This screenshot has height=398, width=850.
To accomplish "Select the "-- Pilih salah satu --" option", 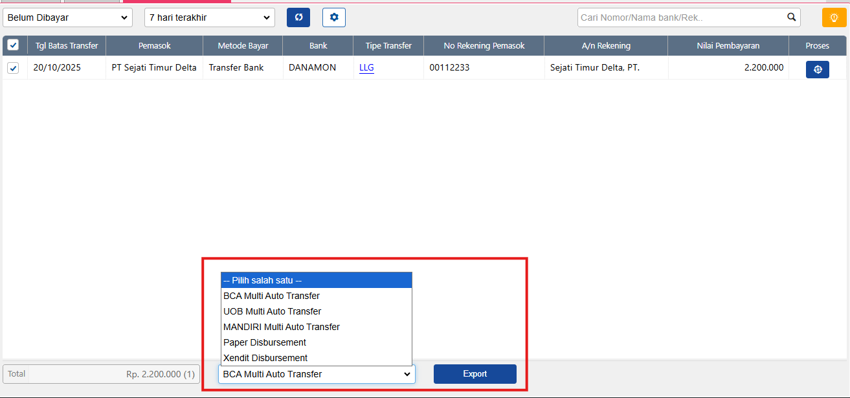I will click(316, 280).
